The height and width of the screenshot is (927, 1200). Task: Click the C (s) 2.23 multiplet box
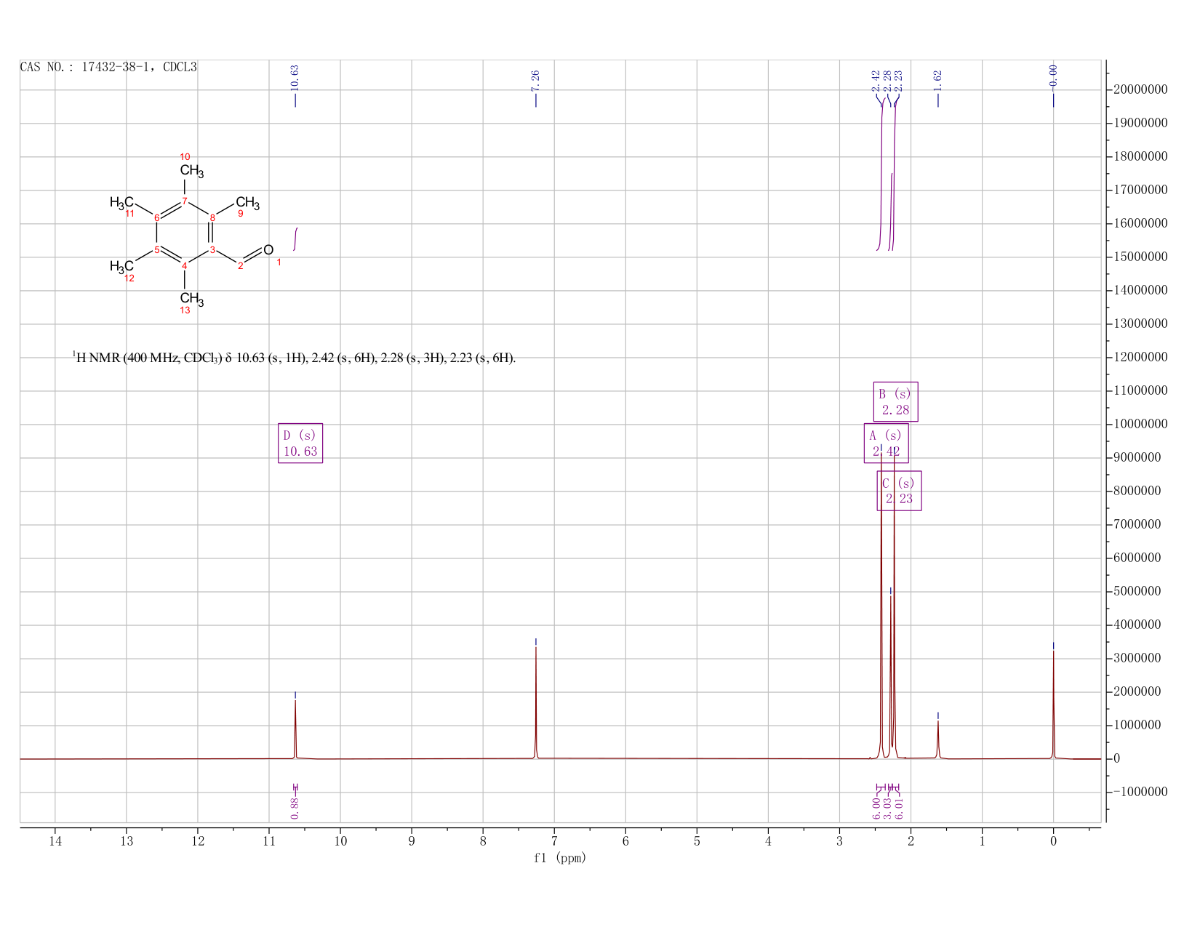(x=899, y=491)
